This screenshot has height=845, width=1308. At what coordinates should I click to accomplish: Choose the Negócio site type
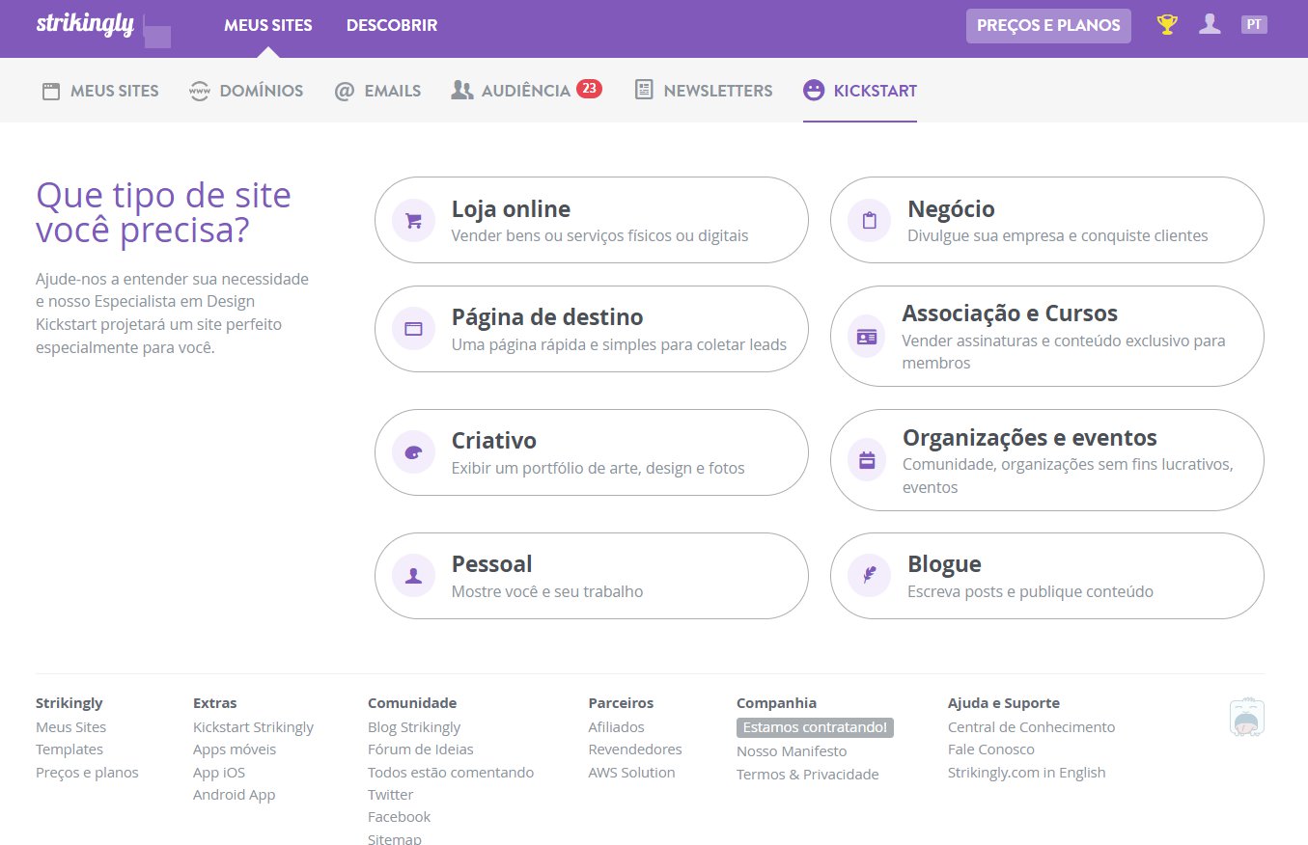(x=1046, y=220)
